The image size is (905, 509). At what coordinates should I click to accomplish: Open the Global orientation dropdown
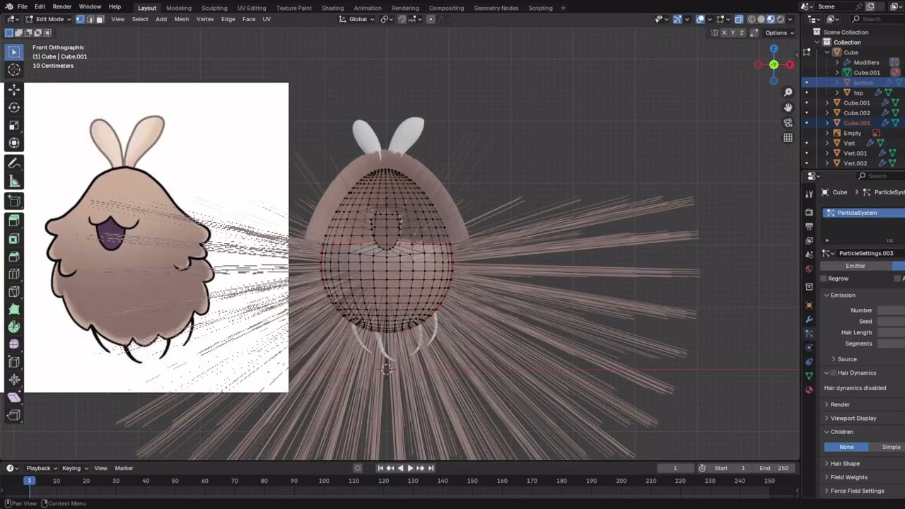(358, 19)
